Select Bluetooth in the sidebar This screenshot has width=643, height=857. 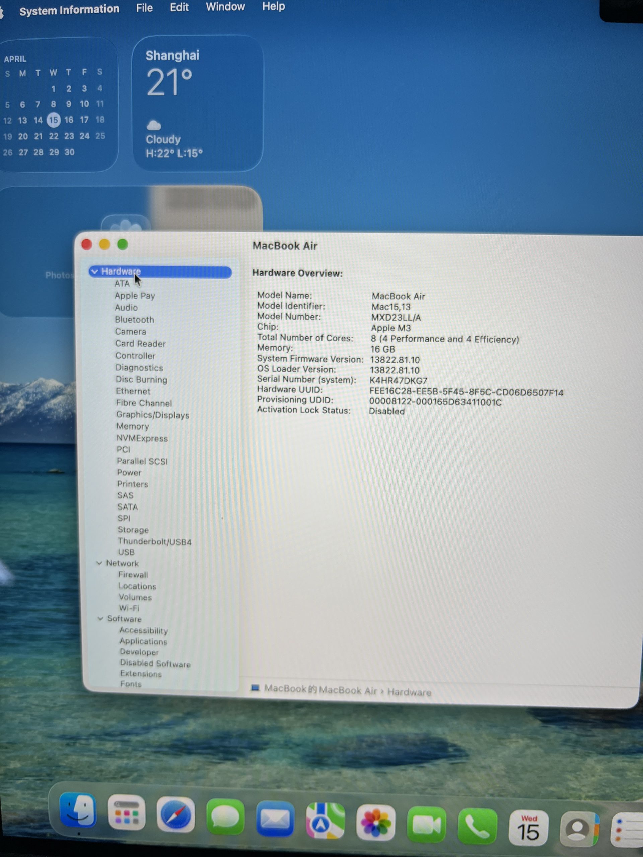point(134,320)
